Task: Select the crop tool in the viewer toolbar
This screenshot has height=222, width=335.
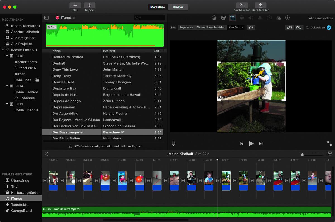Action: point(232,18)
